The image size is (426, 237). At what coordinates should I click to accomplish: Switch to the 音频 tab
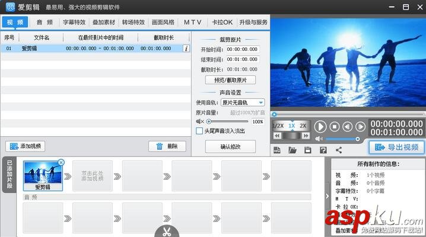pos(44,23)
